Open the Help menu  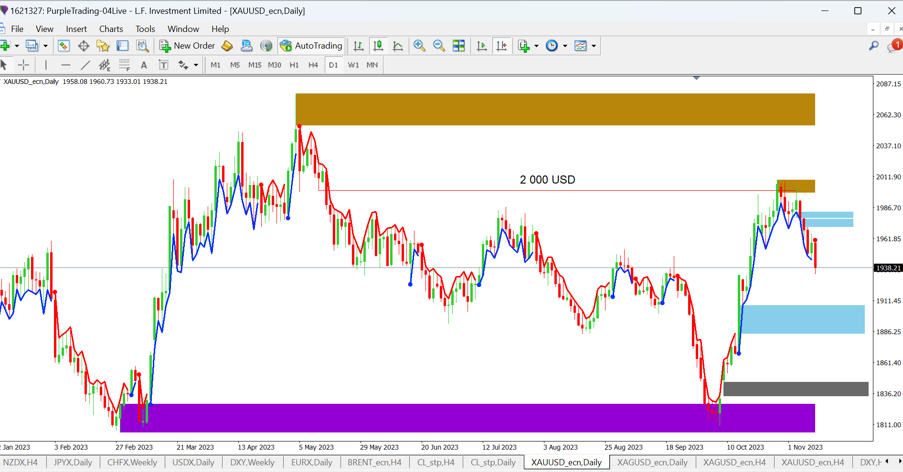[x=220, y=29]
